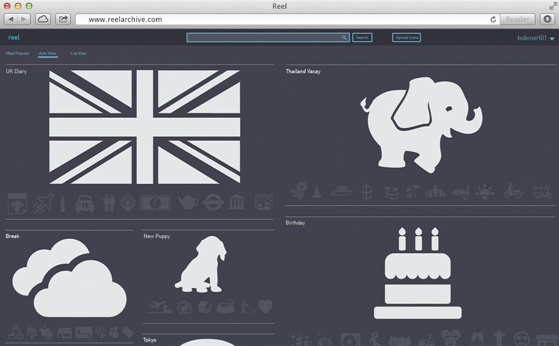Click the dog bowl with bone icon

click(226, 307)
